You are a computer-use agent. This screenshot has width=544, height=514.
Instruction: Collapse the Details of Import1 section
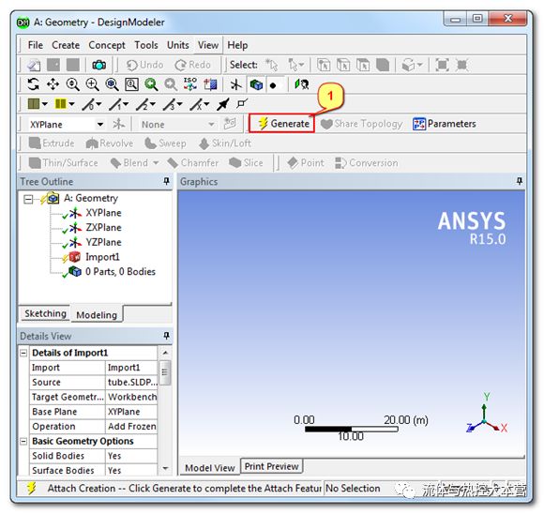click(x=23, y=353)
